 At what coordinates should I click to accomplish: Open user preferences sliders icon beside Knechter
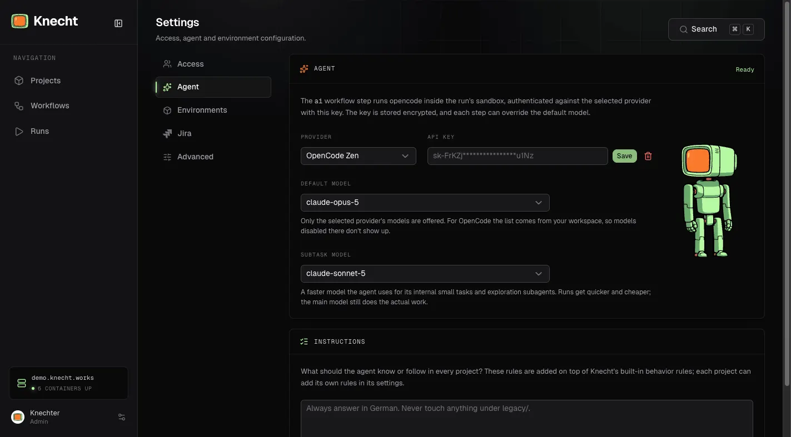click(x=122, y=417)
